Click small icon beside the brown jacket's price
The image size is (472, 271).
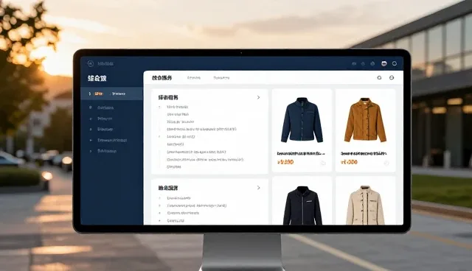pyautogui.click(x=386, y=163)
